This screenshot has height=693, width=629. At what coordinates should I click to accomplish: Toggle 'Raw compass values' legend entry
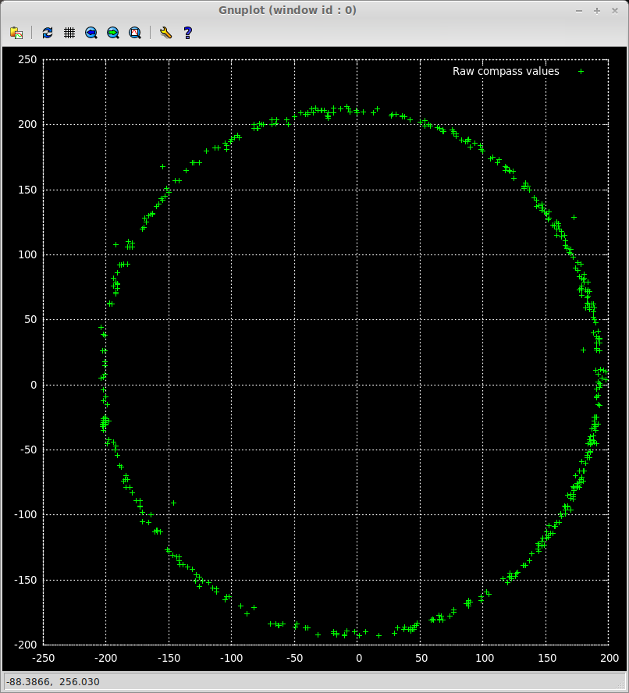[506, 71]
